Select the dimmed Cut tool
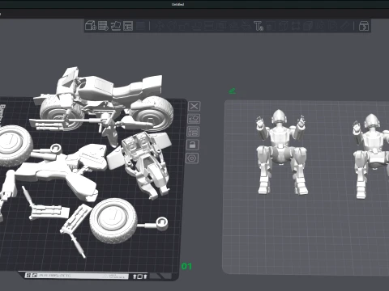The image size is (389, 291). click(209, 26)
